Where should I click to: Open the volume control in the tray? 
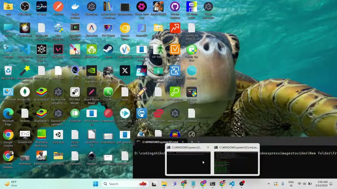(304, 184)
